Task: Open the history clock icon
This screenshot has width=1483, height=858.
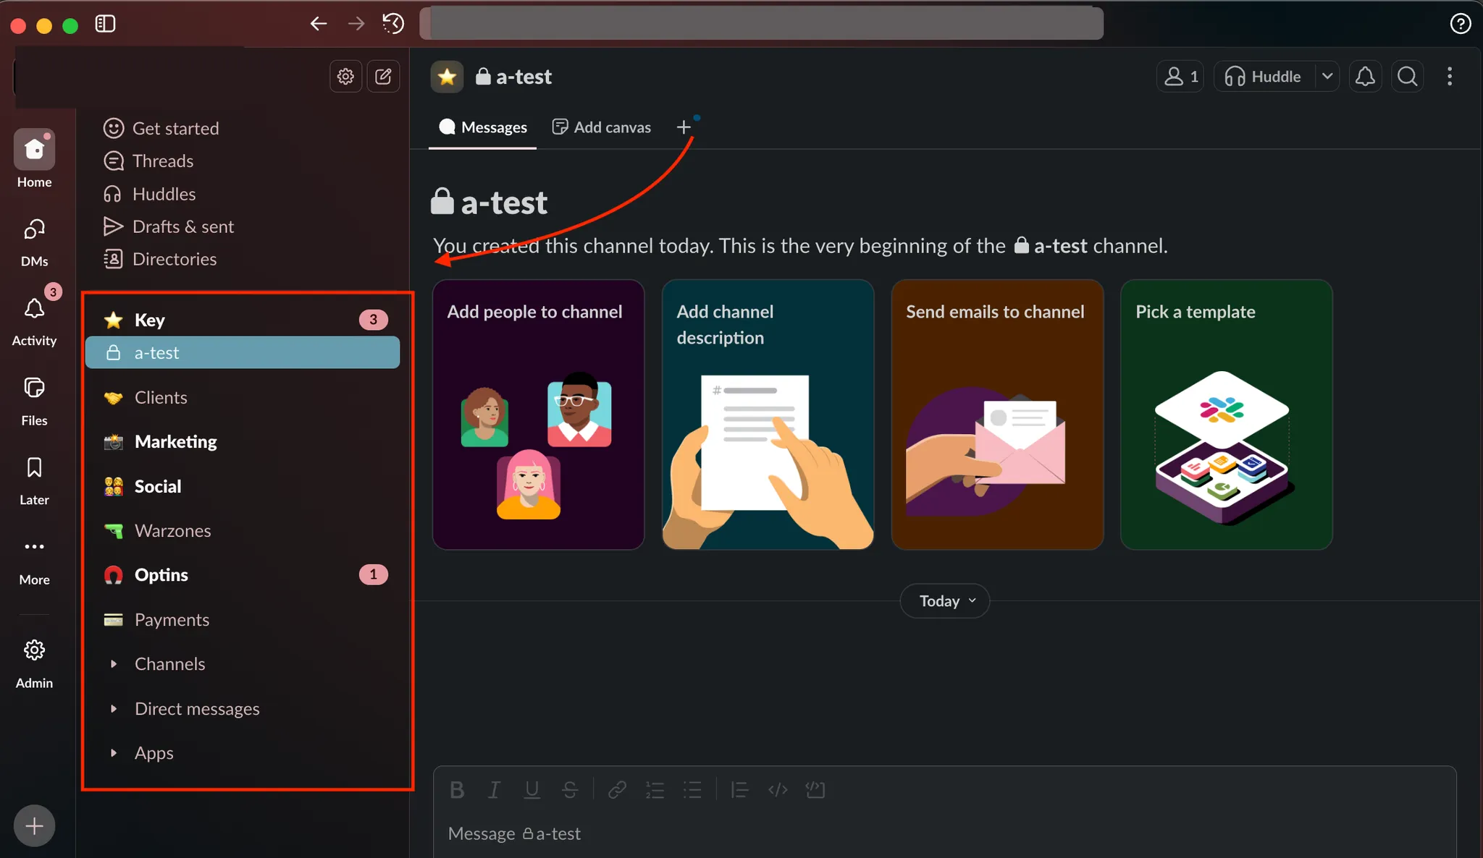Action: click(393, 24)
